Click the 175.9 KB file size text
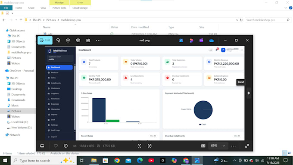 (109, 146)
